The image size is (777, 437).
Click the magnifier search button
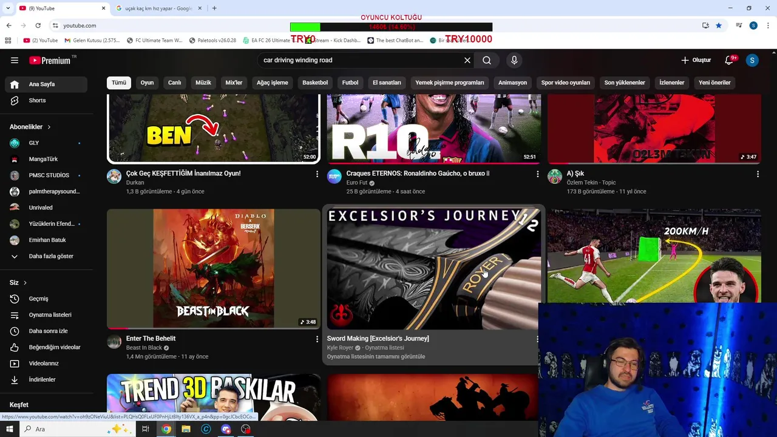[x=487, y=60]
